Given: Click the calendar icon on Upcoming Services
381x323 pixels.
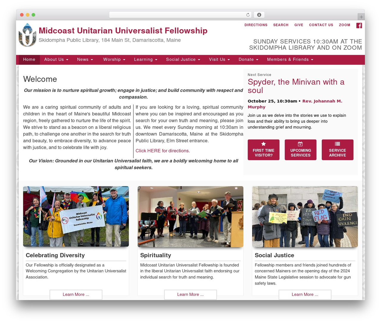Looking at the screenshot, I should (300, 144).
